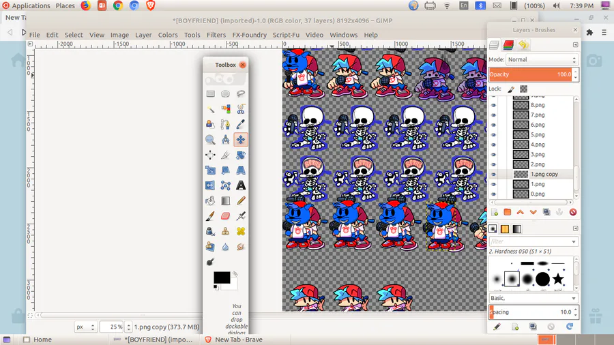The height and width of the screenshot is (345, 614).
Task: Select the Flip tool
Action: [210, 185]
